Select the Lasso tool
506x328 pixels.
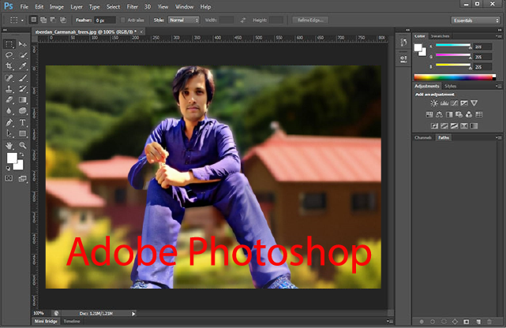point(9,55)
